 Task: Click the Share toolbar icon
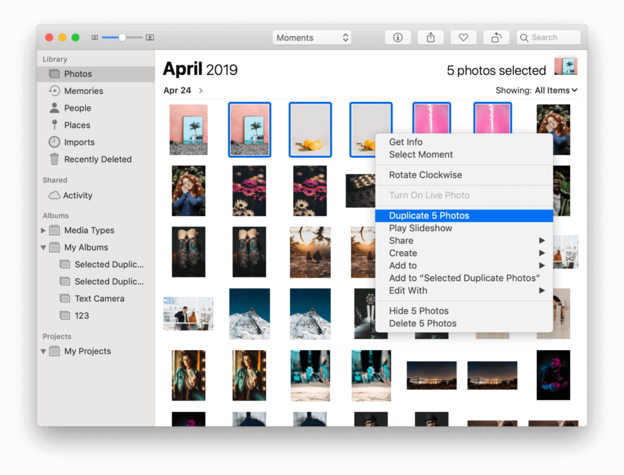tap(431, 37)
